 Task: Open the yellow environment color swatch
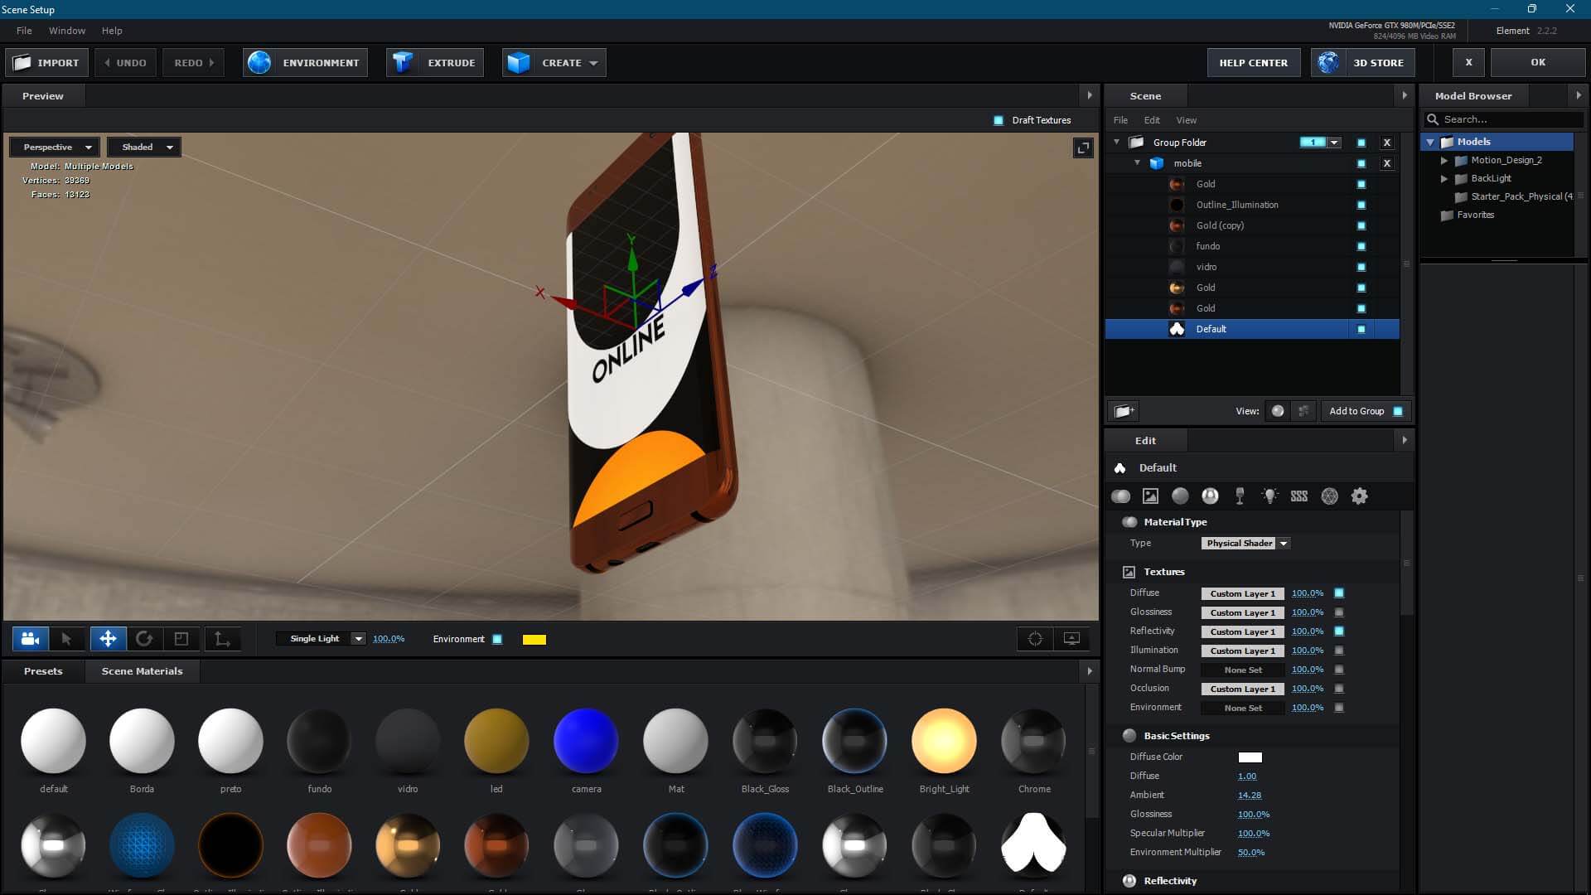[534, 640]
